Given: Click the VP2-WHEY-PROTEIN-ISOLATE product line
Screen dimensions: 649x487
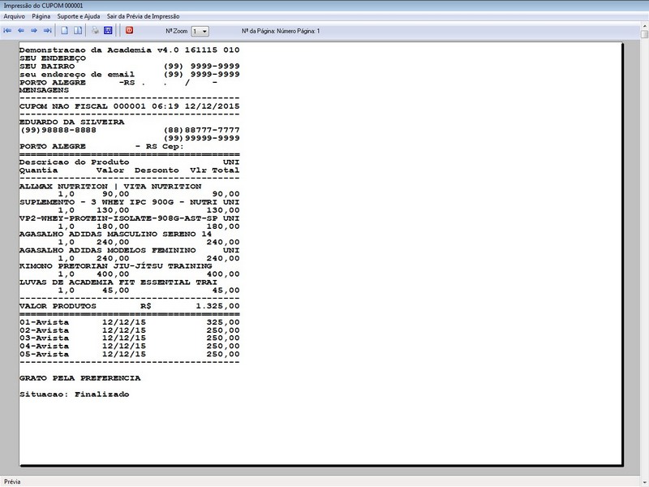Looking at the screenshot, I should [130, 218].
